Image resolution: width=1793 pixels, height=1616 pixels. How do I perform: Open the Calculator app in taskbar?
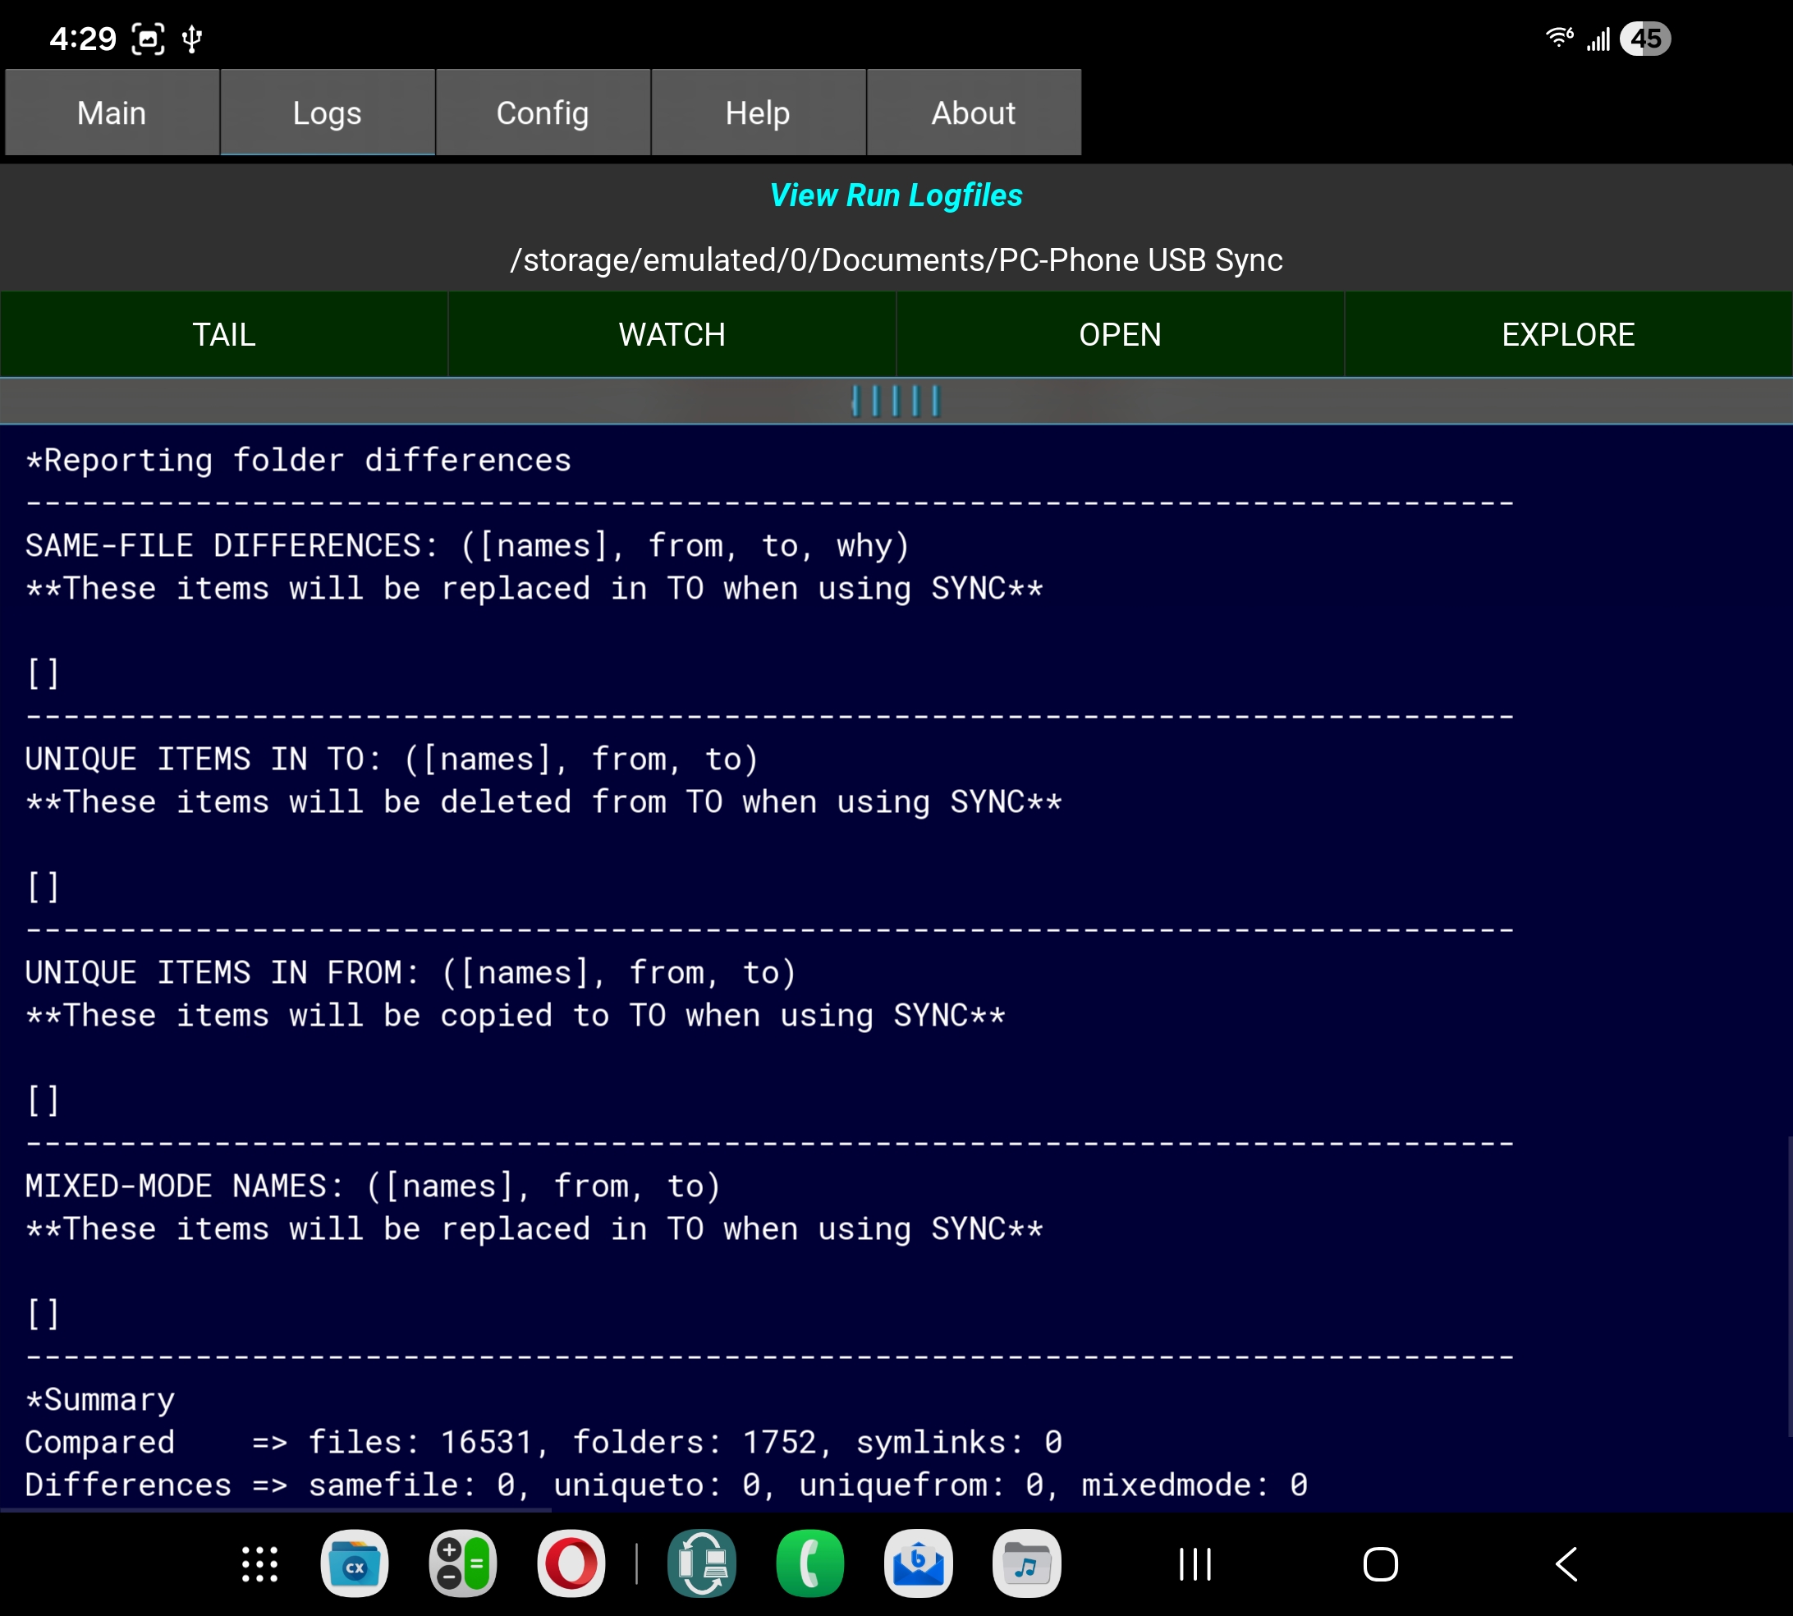tap(462, 1563)
